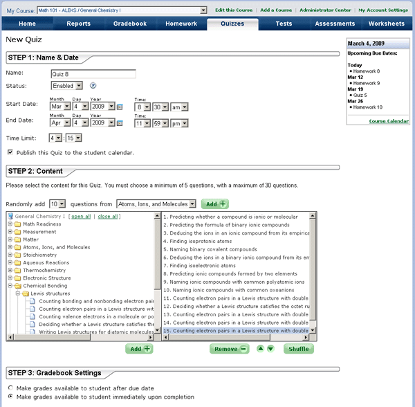Click the Shuffle button

pos(298,349)
